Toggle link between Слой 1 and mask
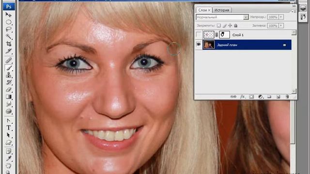Image resolution: width=310 pixels, height=174 pixels. pos(217,35)
